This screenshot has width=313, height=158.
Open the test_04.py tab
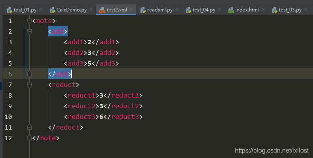click(x=204, y=10)
